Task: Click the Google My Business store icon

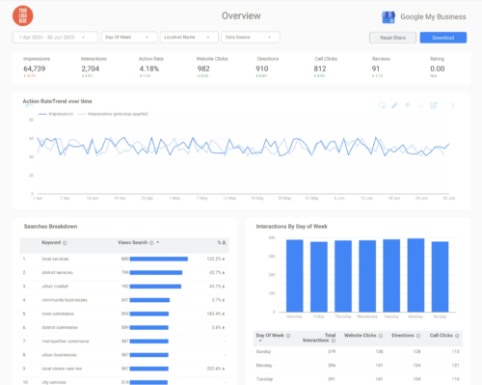Action: (x=388, y=17)
